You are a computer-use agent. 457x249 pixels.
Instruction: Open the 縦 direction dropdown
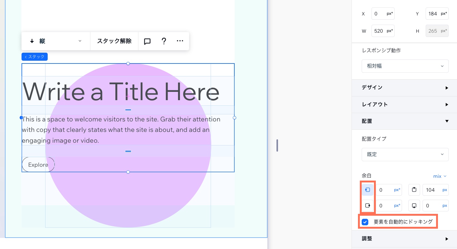[x=56, y=41]
